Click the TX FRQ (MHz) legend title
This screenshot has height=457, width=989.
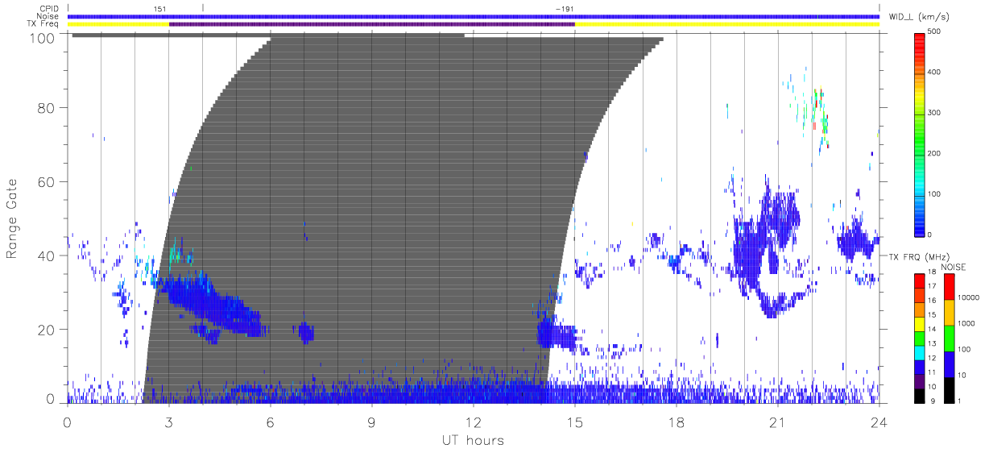[917, 256]
